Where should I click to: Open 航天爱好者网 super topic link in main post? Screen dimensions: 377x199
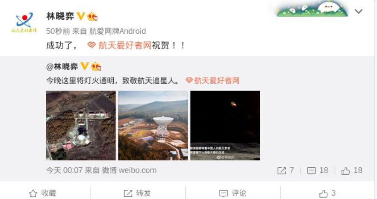(125, 45)
